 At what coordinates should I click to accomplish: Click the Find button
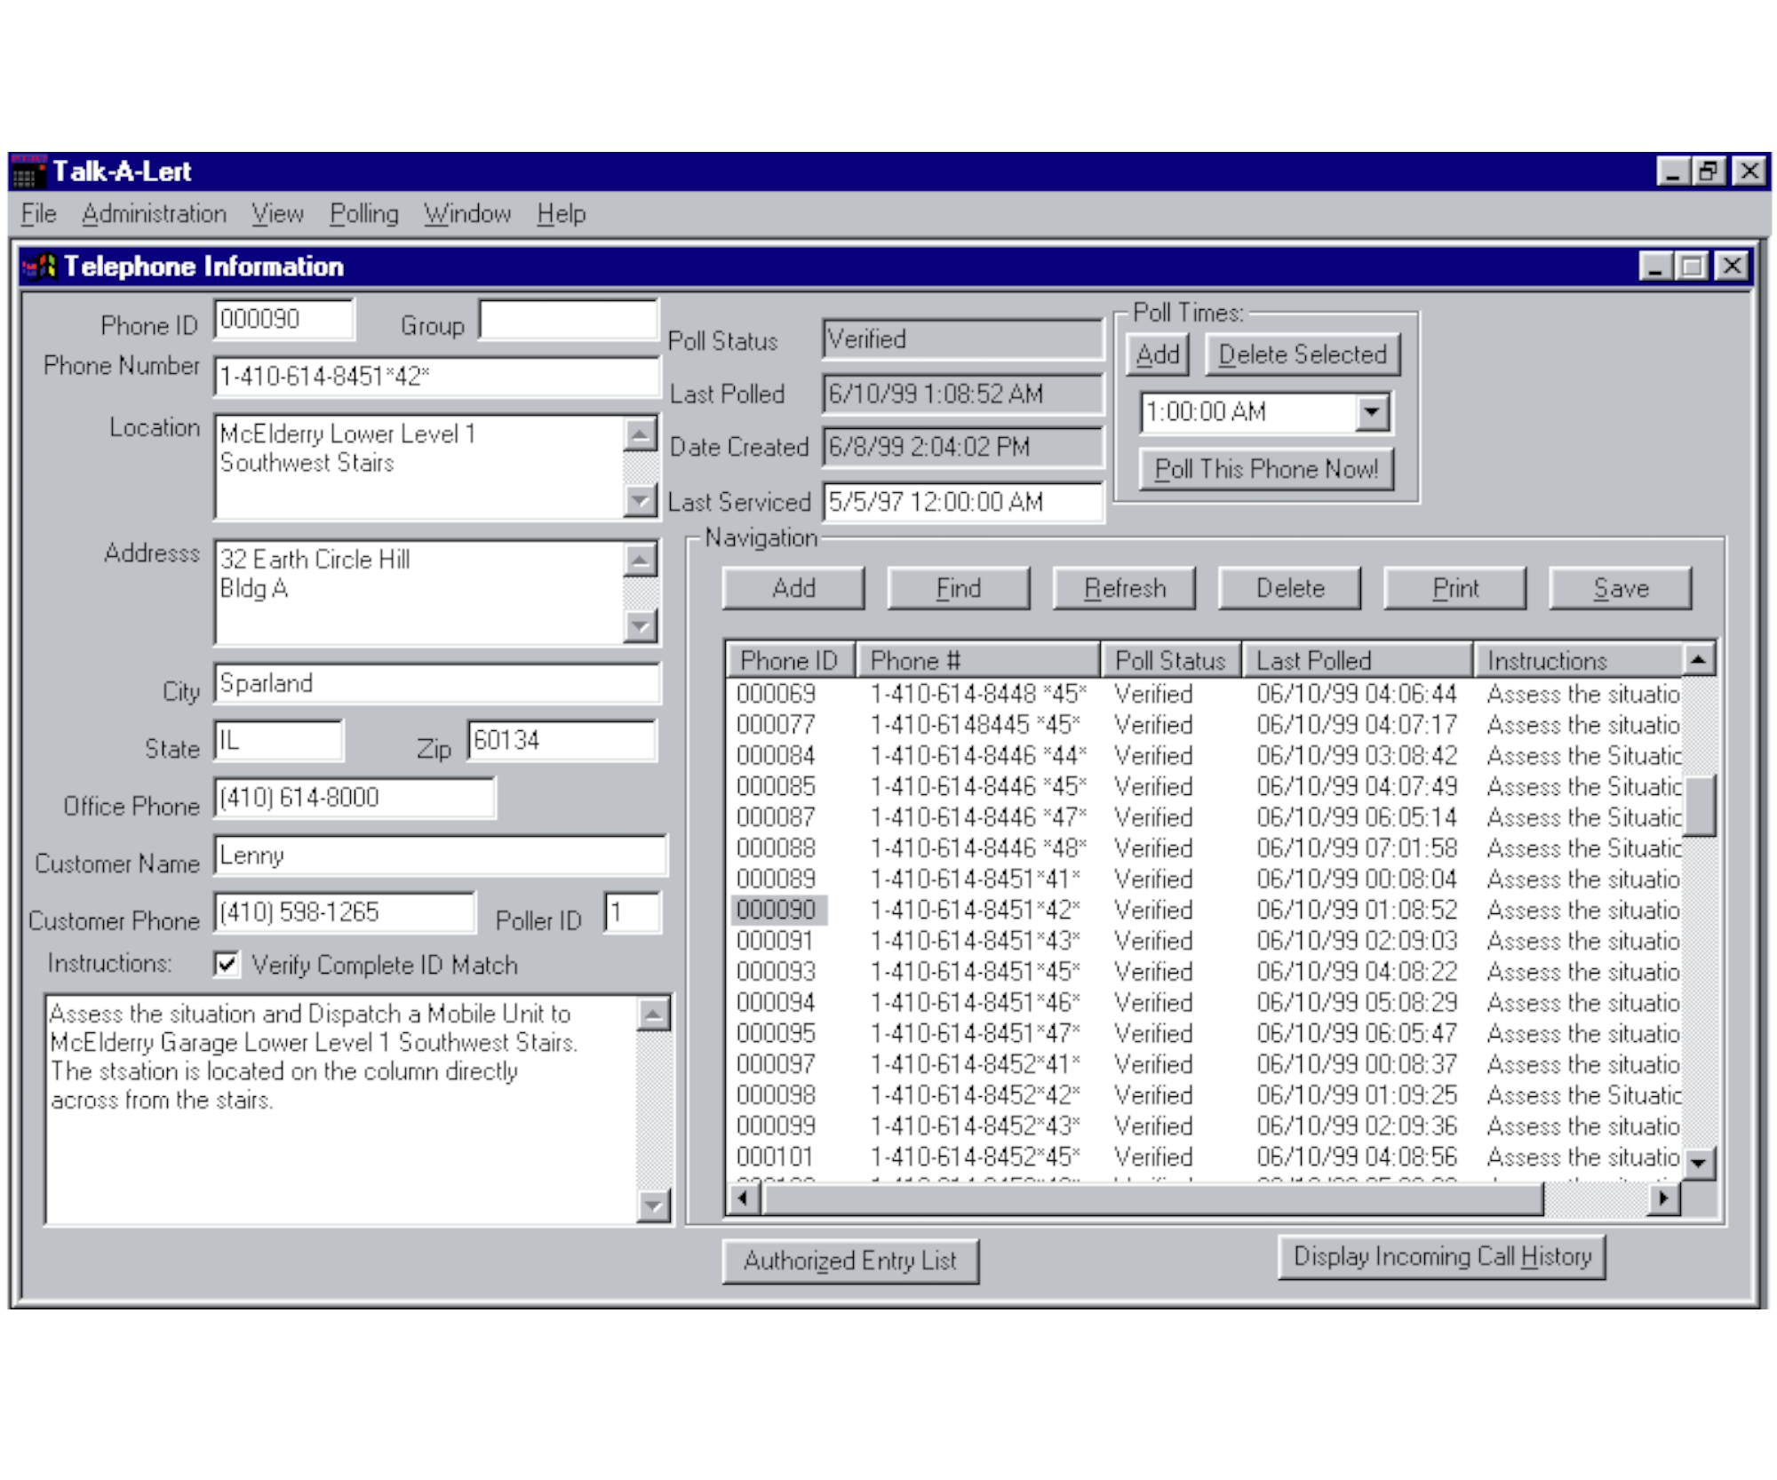tap(959, 588)
